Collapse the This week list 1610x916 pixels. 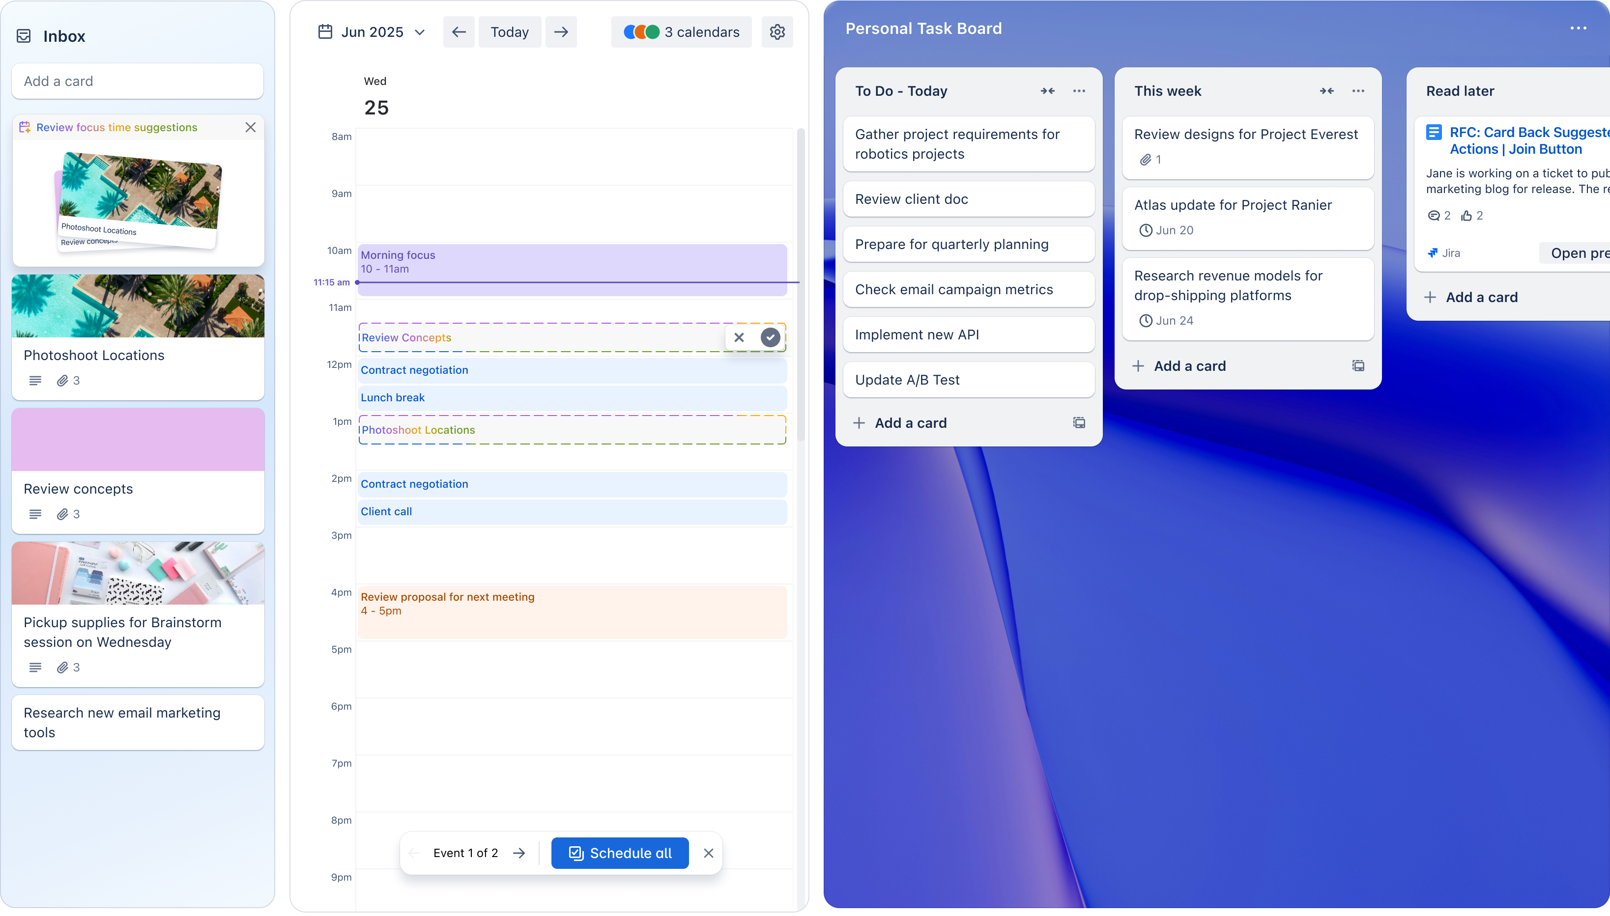pos(1327,91)
